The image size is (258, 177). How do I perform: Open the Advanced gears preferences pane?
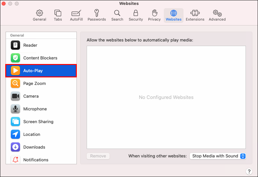[x=217, y=15]
